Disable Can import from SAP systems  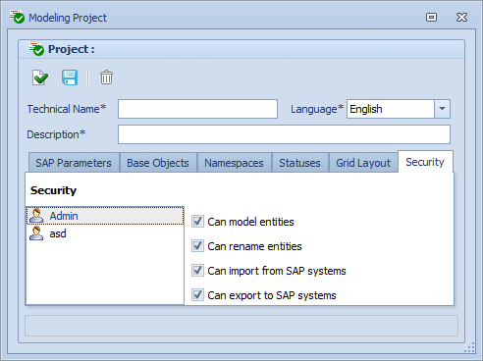click(x=197, y=271)
